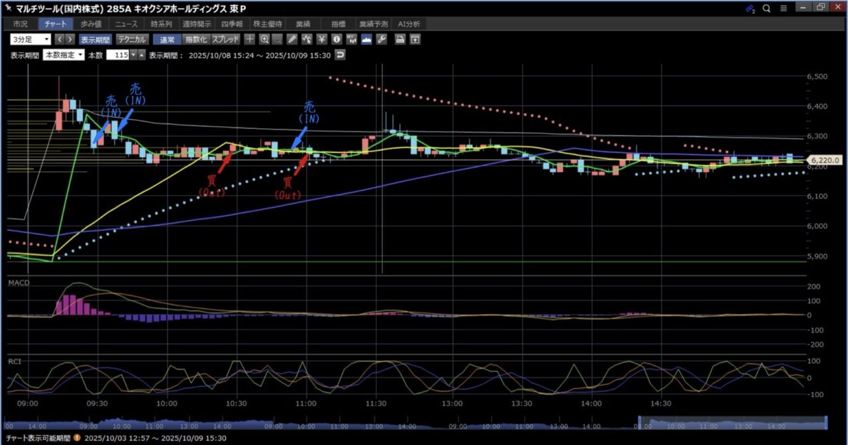
Task: Open the 本数指定 period type dropdown
Action: (x=64, y=55)
